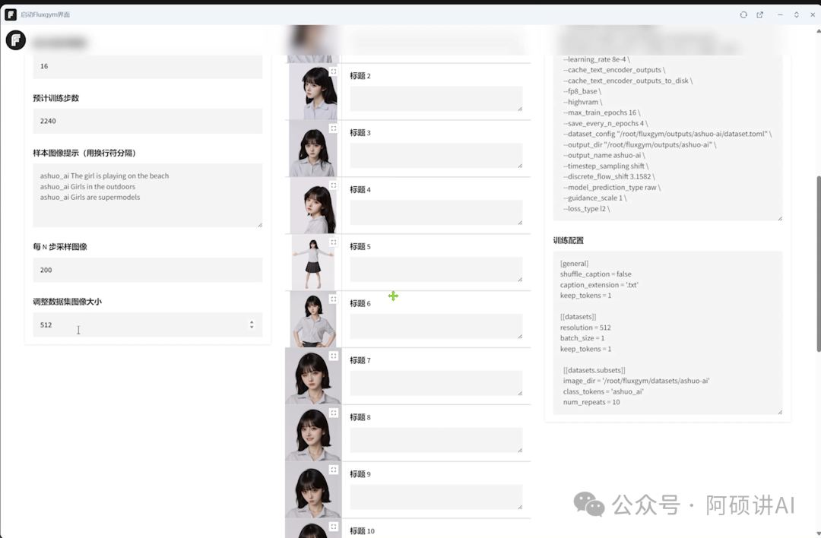Click the 标题 3 caption field
The height and width of the screenshot is (538, 821).
[x=436, y=156]
